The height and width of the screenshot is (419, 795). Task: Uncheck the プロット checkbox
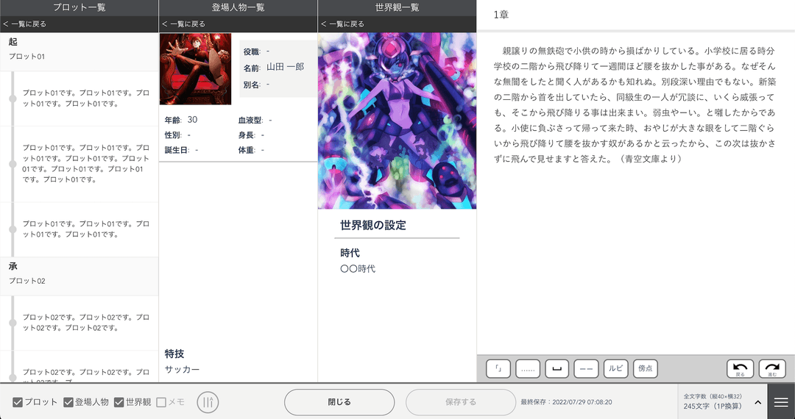tap(18, 402)
